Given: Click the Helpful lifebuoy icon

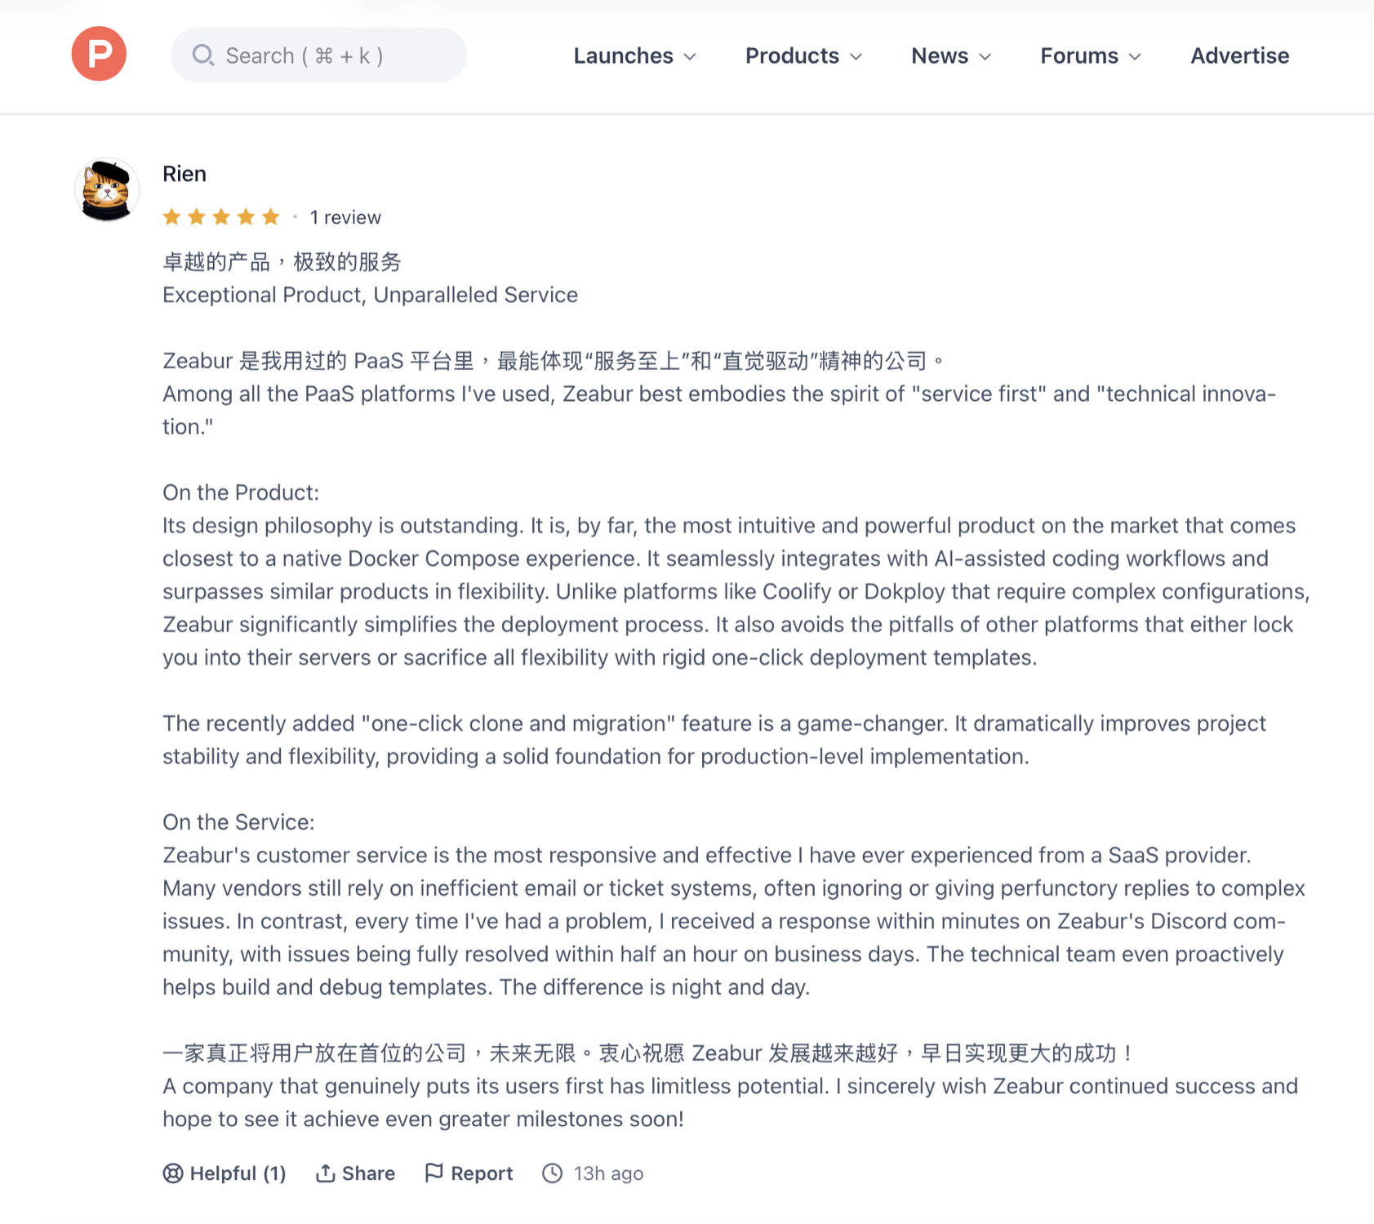Looking at the screenshot, I should tap(173, 1173).
